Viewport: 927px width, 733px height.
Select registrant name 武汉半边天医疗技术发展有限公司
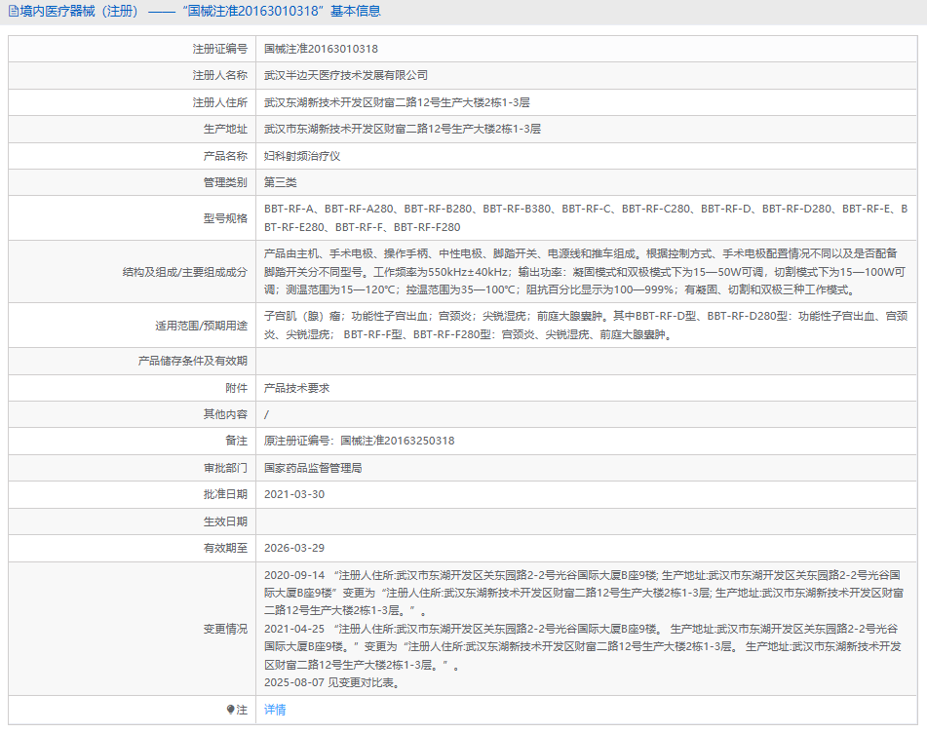pyautogui.click(x=346, y=76)
